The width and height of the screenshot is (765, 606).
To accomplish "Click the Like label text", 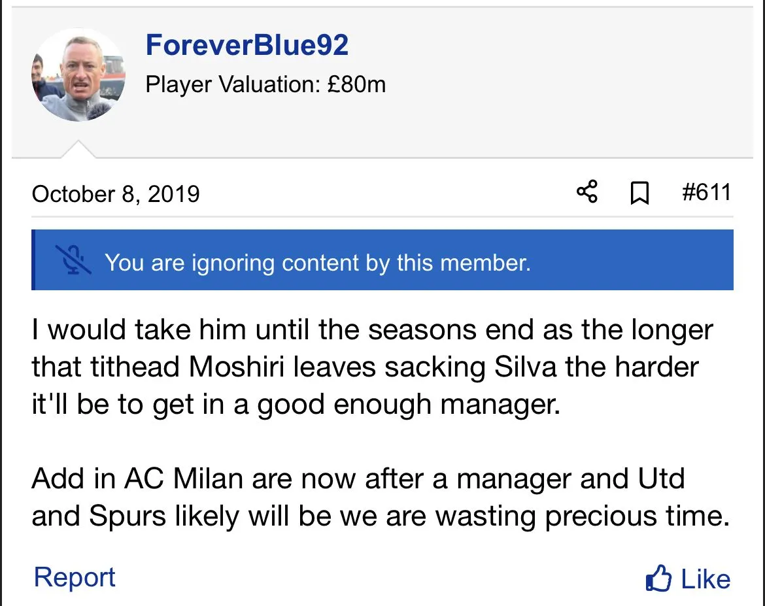I will pos(705,579).
